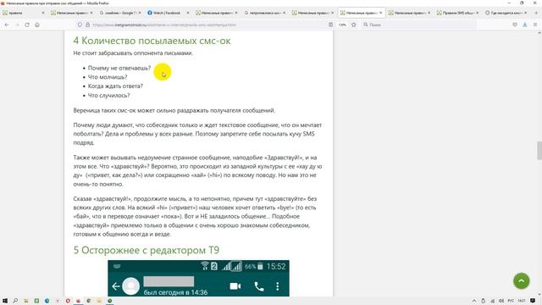The height and width of the screenshot is (305, 542).
Task: Click bullet 'Когда ждать ответа?'
Action: (115, 86)
